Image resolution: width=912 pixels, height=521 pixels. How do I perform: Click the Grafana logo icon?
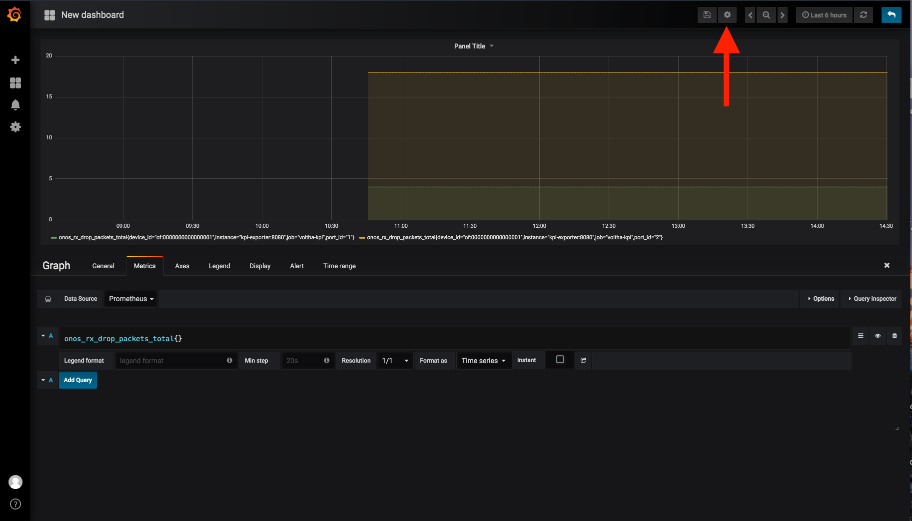click(14, 14)
